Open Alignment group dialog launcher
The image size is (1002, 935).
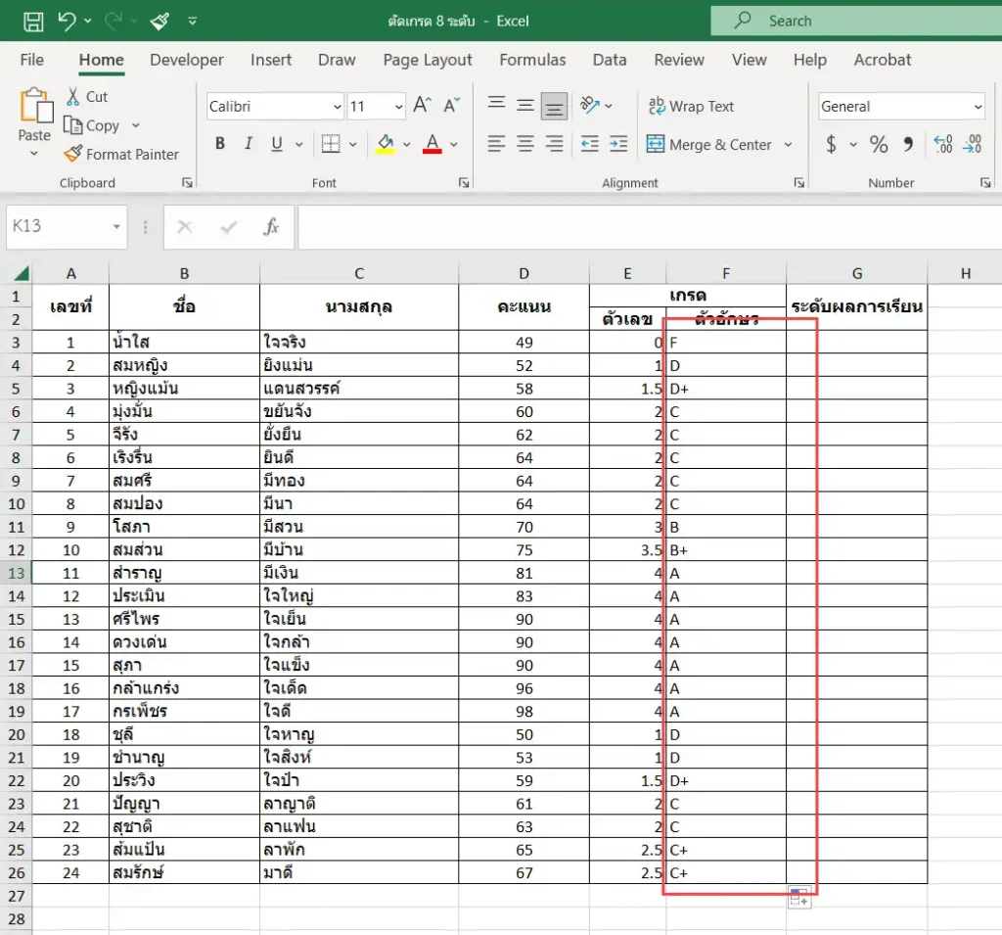(798, 183)
